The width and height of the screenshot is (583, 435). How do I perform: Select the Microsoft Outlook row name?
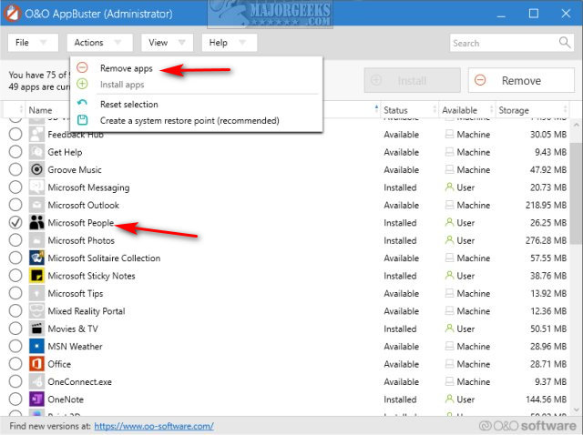pyautogui.click(x=83, y=205)
